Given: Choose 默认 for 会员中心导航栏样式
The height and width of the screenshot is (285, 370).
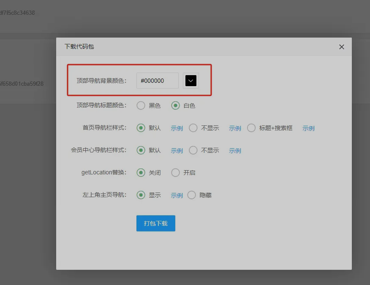Looking at the screenshot, I should (141, 150).
